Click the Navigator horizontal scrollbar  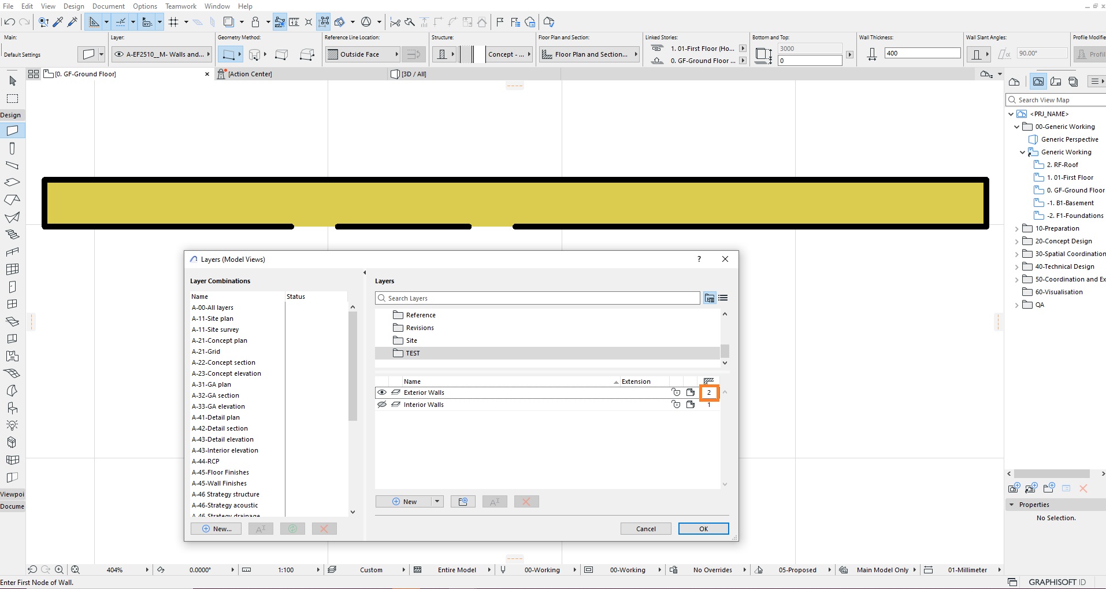(1052, 474)
